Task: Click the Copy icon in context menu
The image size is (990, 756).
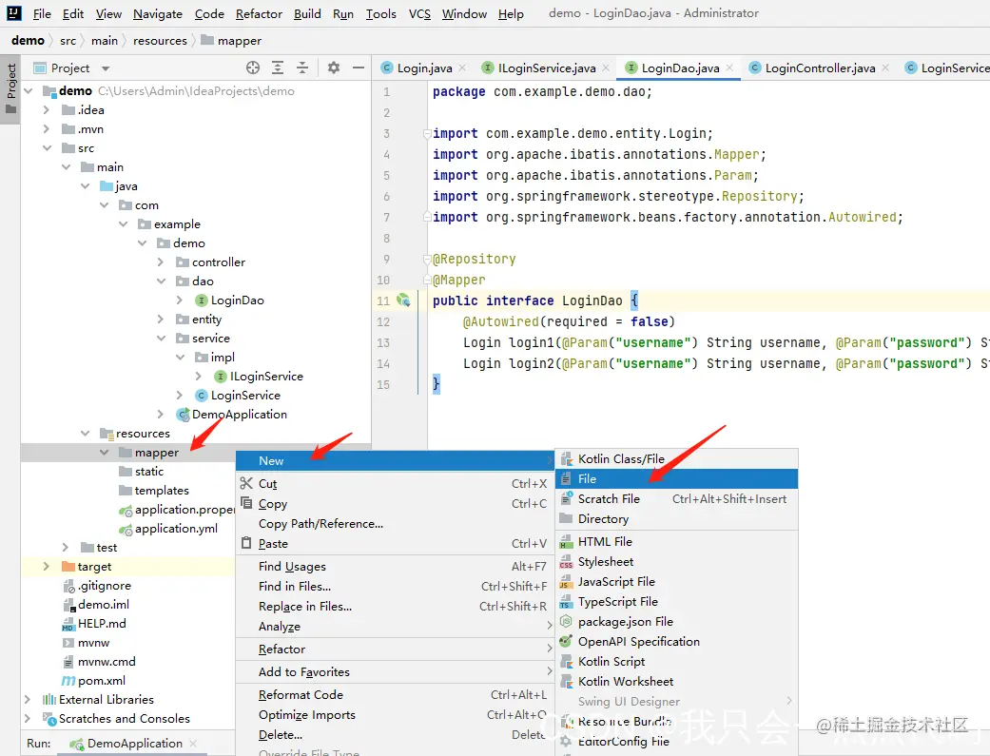Action: point(246,503)
